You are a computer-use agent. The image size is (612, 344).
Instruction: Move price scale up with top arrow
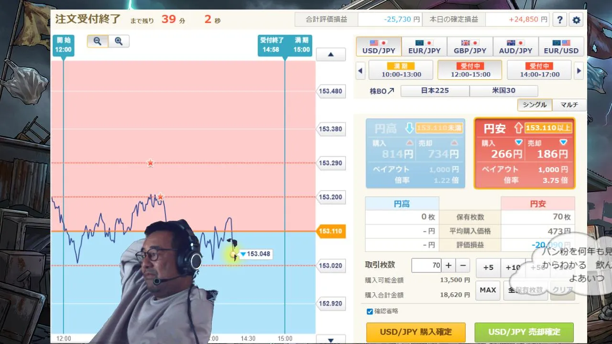click(330, 54)
